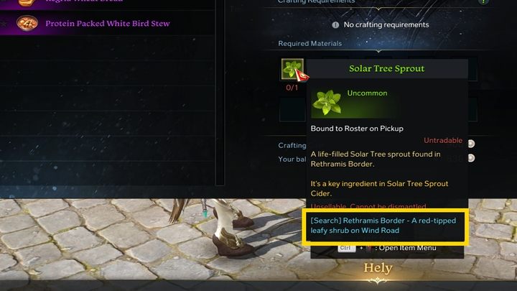Click the Solar Tree Sprout tooltip title
The height and width of the screenshot is (291, 517).
[387, 68]
